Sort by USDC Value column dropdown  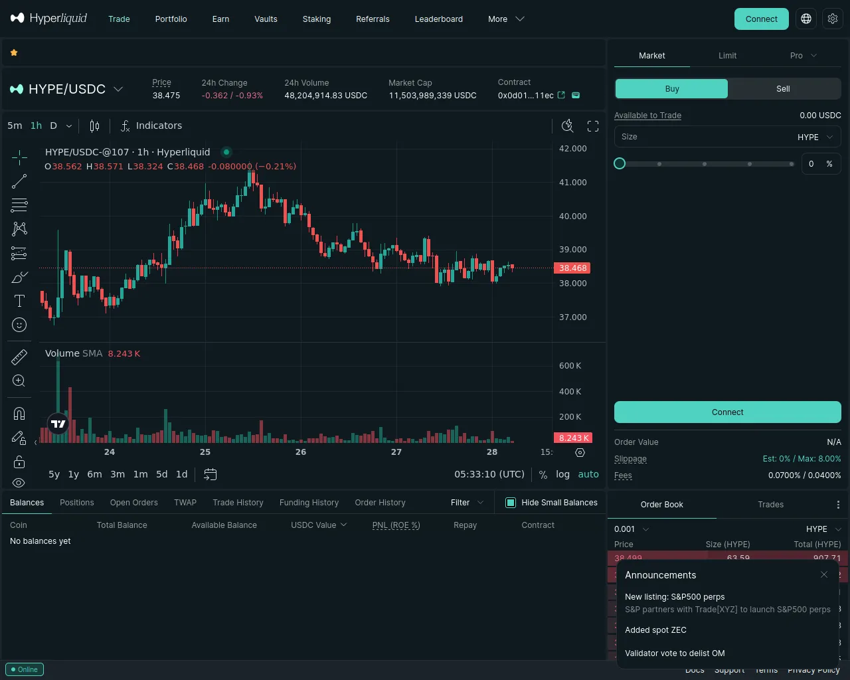(x=319, y=525)
